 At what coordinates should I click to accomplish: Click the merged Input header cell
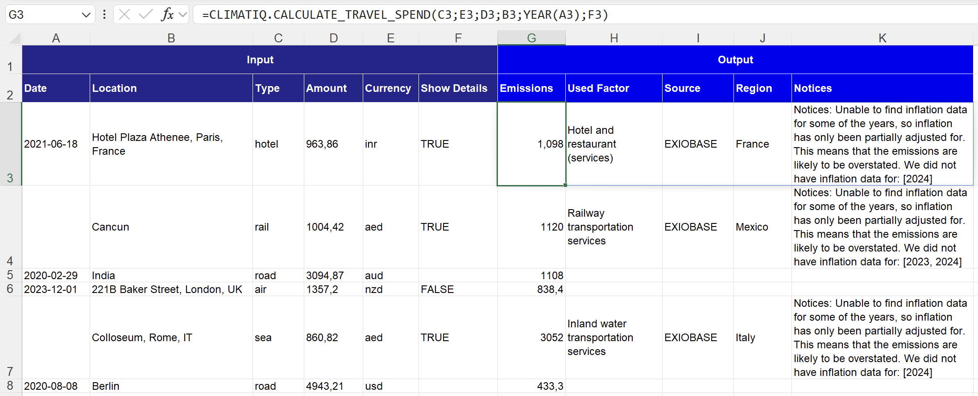pyautogui.click(x=260, y=60)
